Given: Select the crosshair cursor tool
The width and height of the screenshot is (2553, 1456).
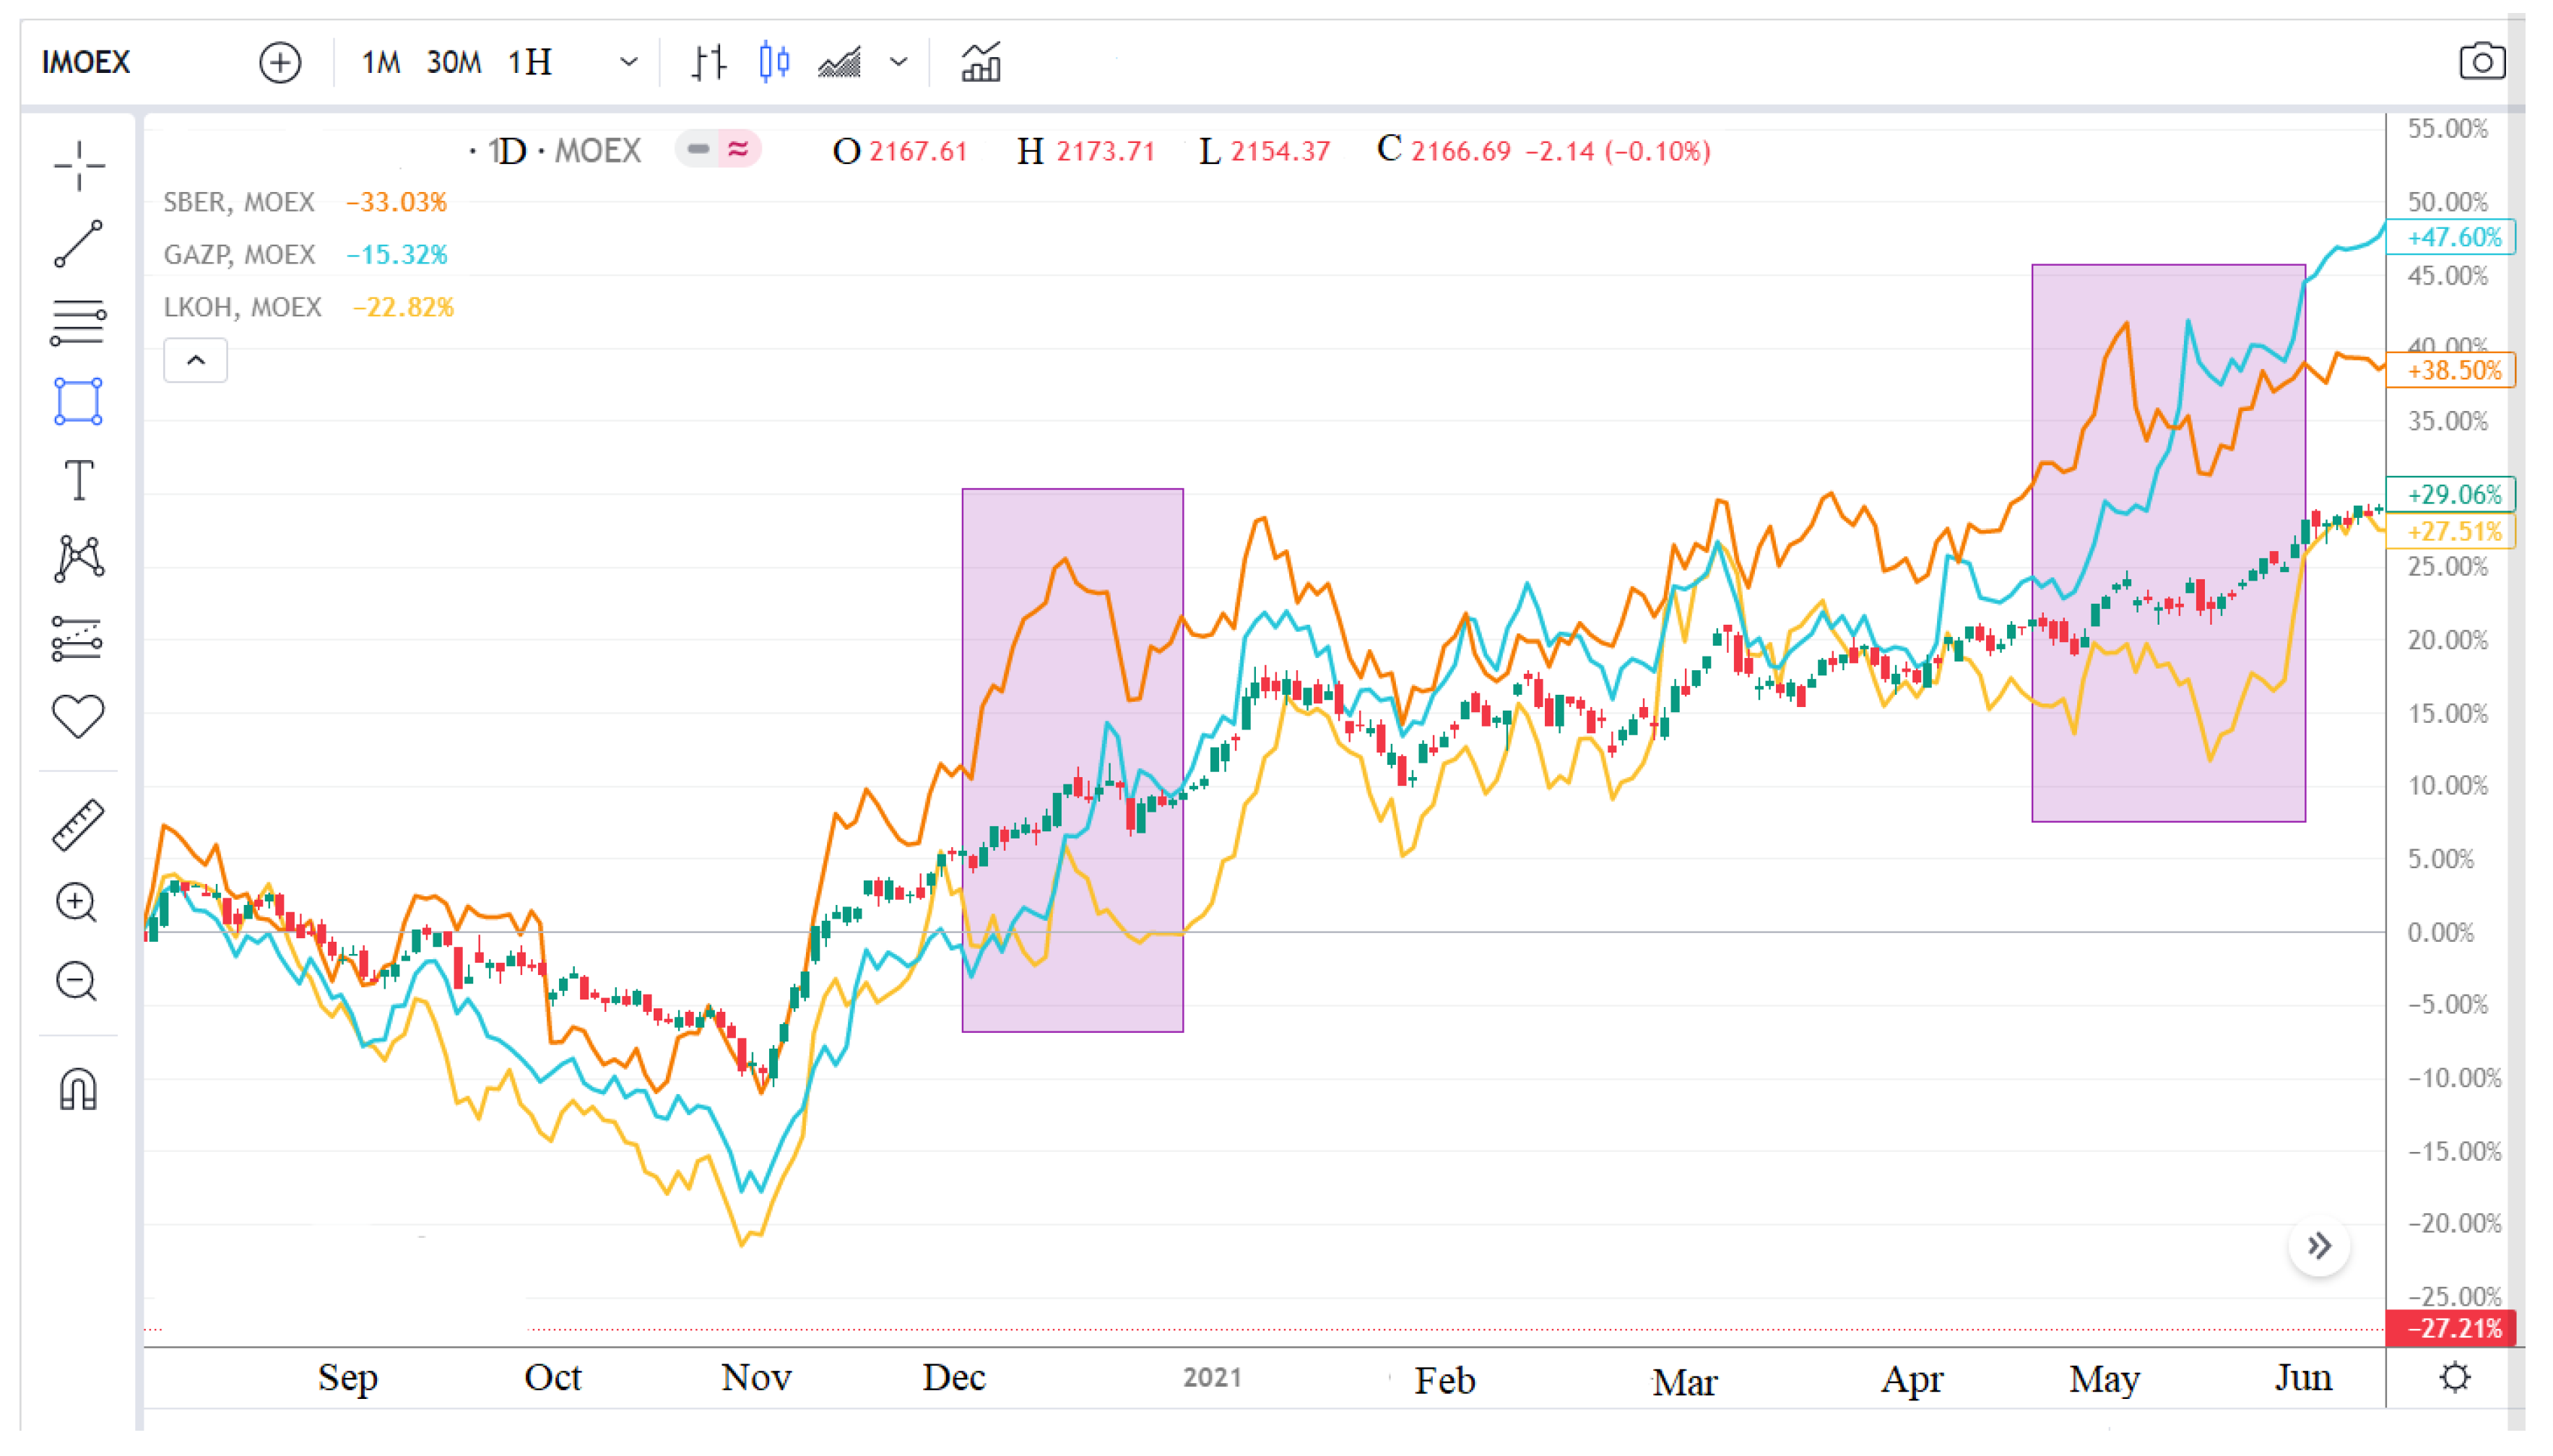Looking at the screenshot, I should tap(78, 165).
